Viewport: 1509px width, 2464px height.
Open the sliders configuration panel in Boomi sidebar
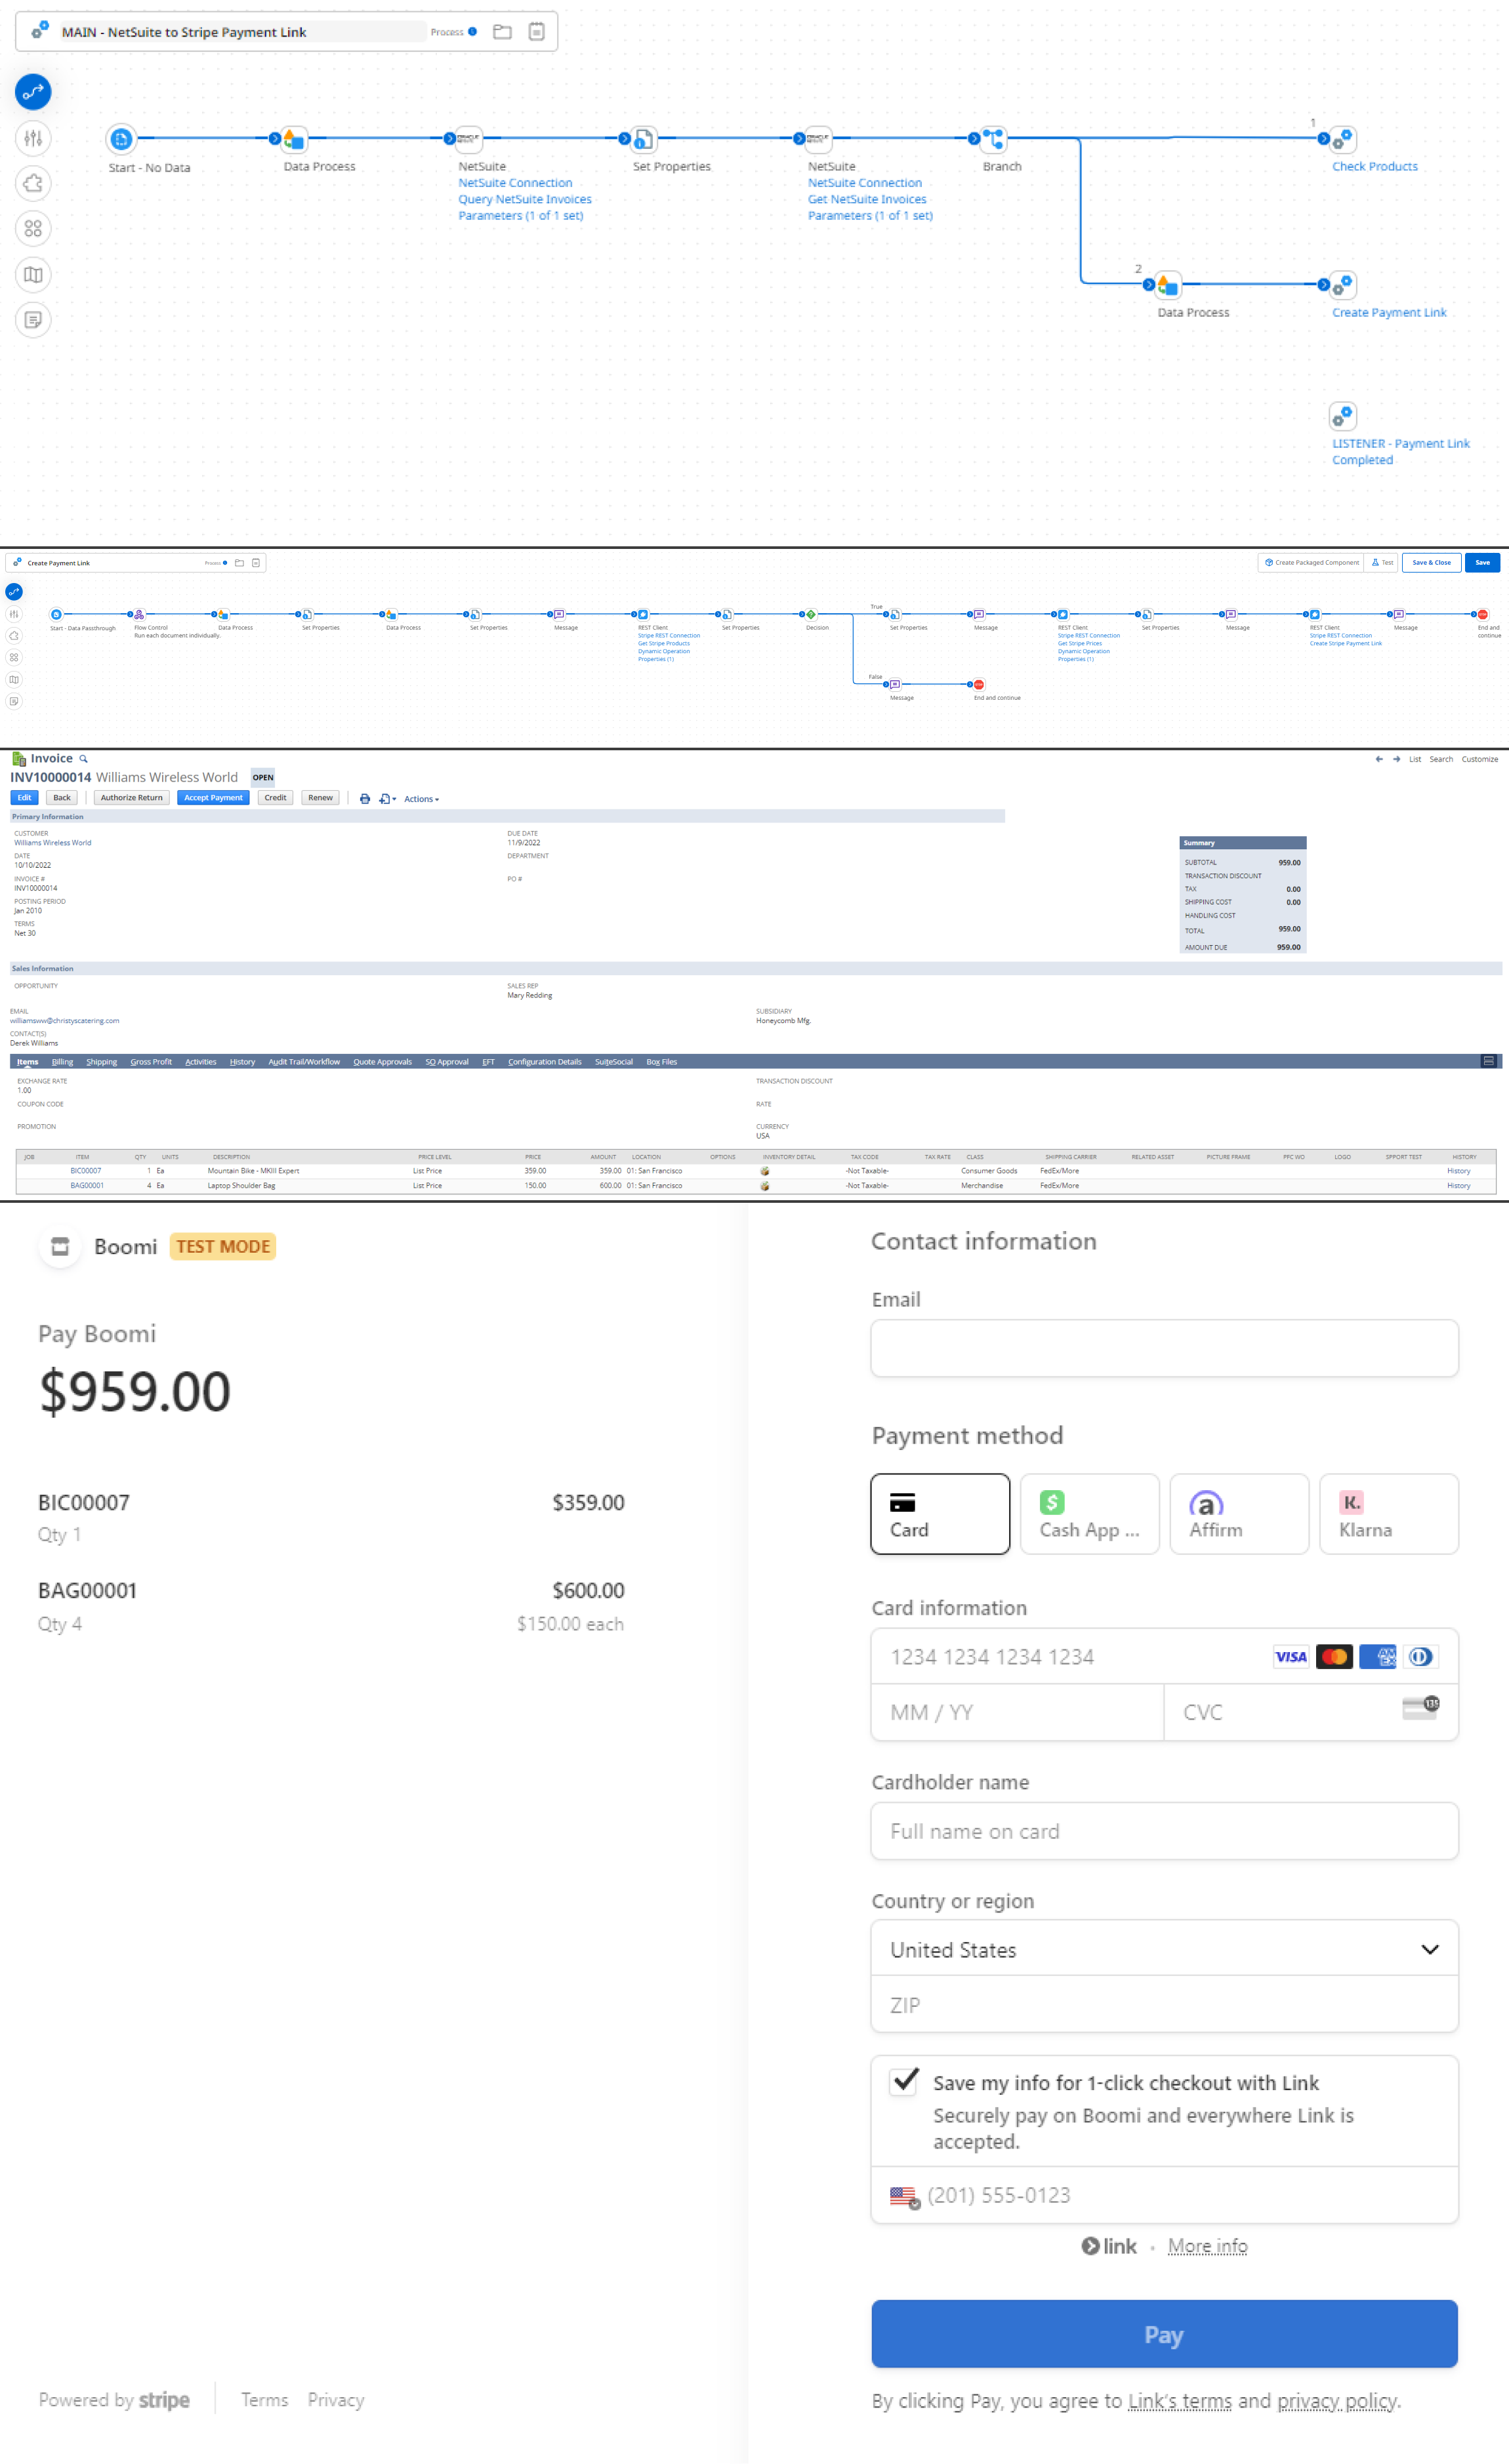pos(33,139)
